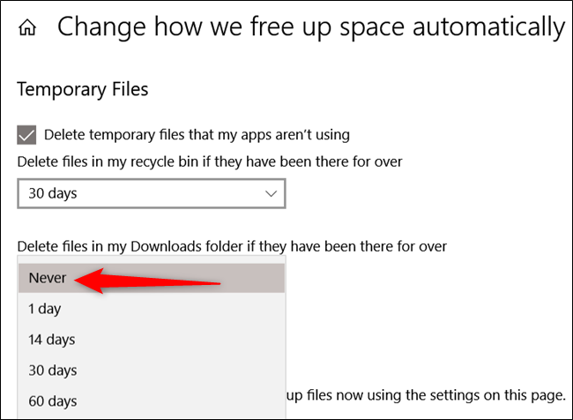This screenshot has width=573, height=420.
Task: Click the recycle bin deletion label text
Action: click(210, 161)
